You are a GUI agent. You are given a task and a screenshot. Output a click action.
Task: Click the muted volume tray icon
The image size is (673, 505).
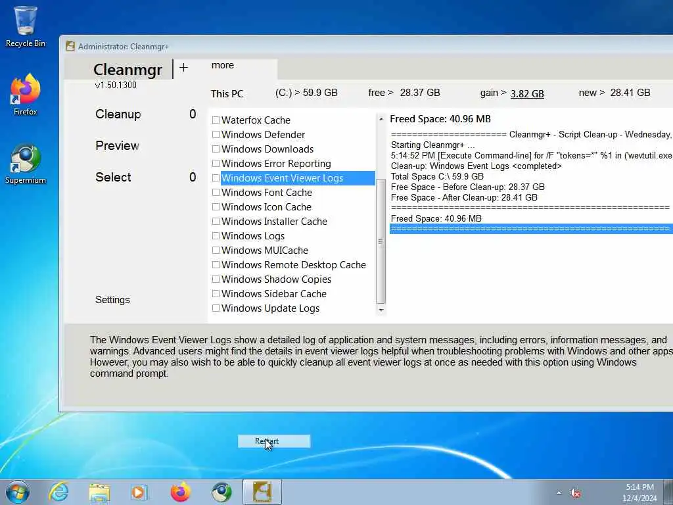coord(575,493)
